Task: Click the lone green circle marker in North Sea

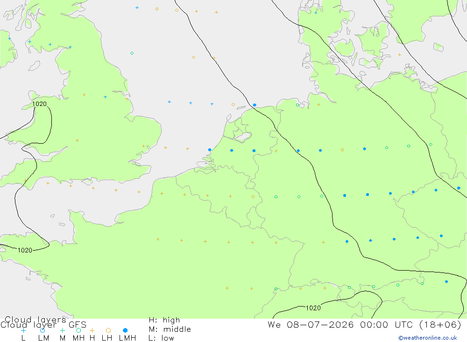Action: [132, 53]
